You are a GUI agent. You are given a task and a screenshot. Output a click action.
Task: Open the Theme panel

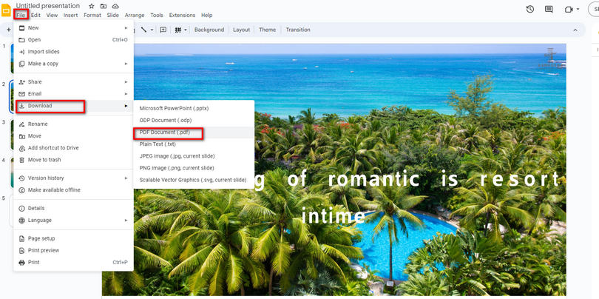268,30
